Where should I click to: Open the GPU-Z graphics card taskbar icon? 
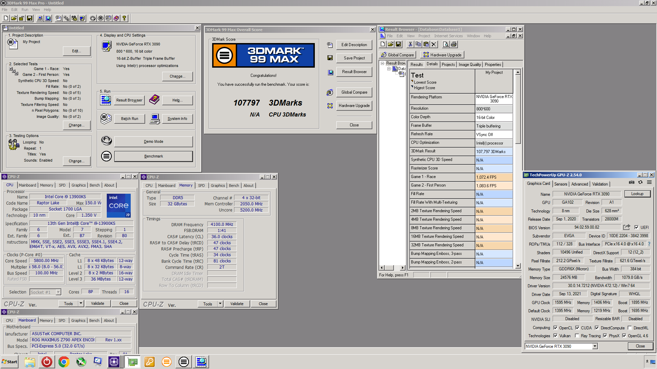[132, 362]
